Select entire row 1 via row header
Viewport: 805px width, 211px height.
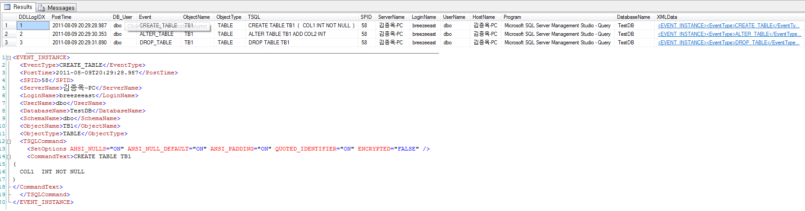pos(9,26)
